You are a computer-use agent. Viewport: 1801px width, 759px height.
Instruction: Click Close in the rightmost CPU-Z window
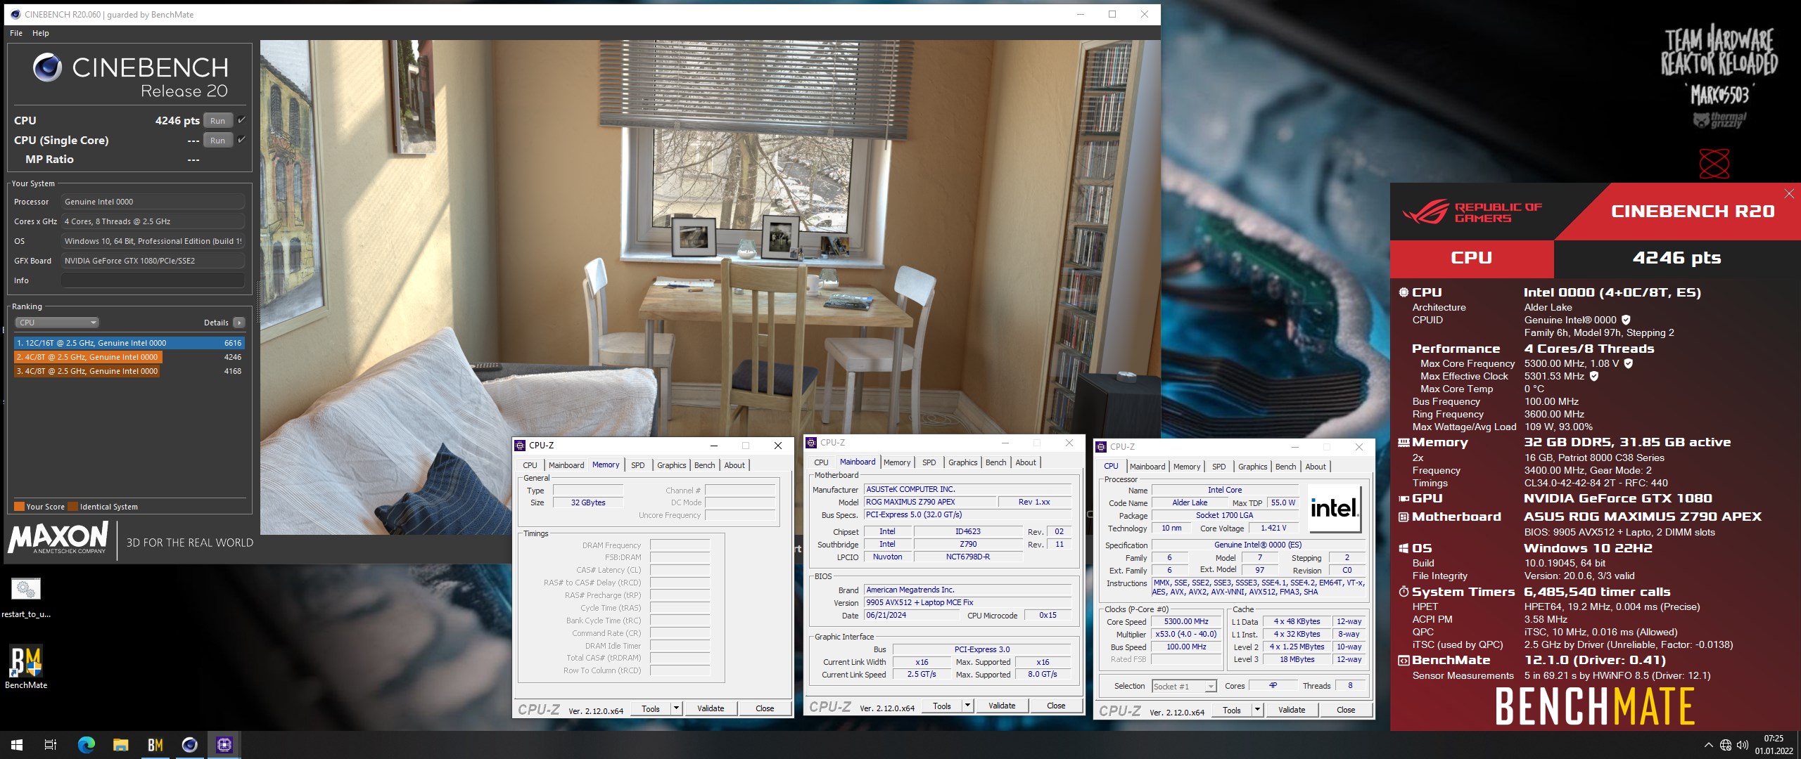pyautogui.click(x=1346, y=710)
